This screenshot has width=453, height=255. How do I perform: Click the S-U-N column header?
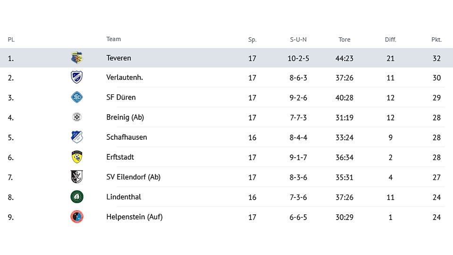click(x=298, y=40)
